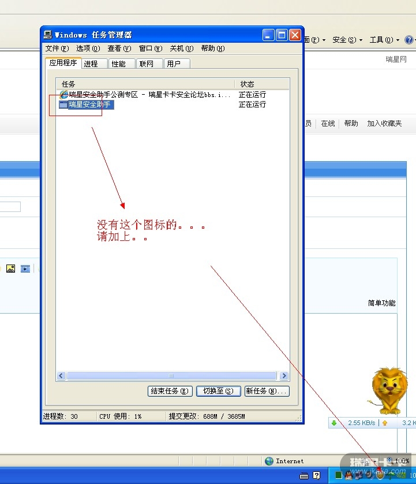Click the 提交更改: 688M / 3685M status entry

tap(207, 416)
